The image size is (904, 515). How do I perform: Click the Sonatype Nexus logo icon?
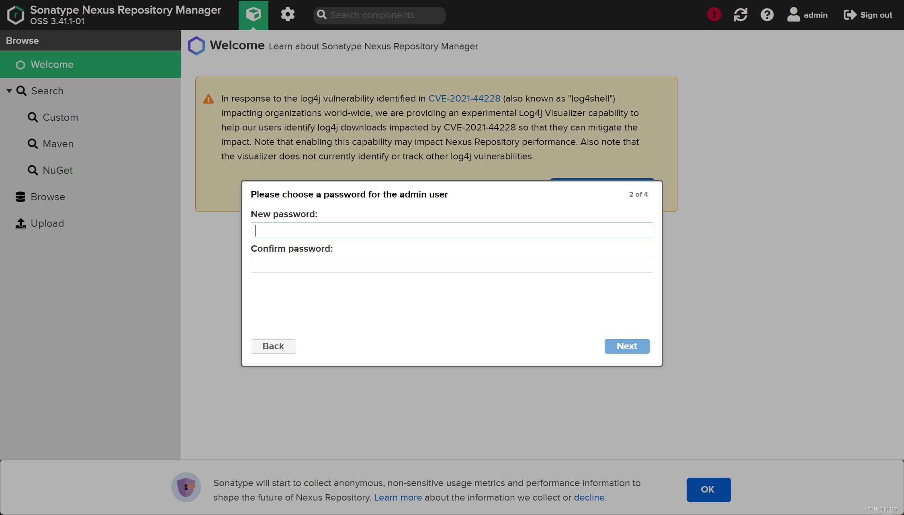point(15,15)
